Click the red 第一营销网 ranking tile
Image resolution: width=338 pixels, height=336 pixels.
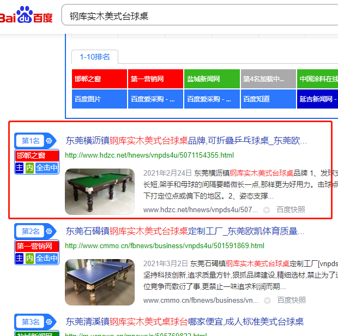[x=155, y=79]
